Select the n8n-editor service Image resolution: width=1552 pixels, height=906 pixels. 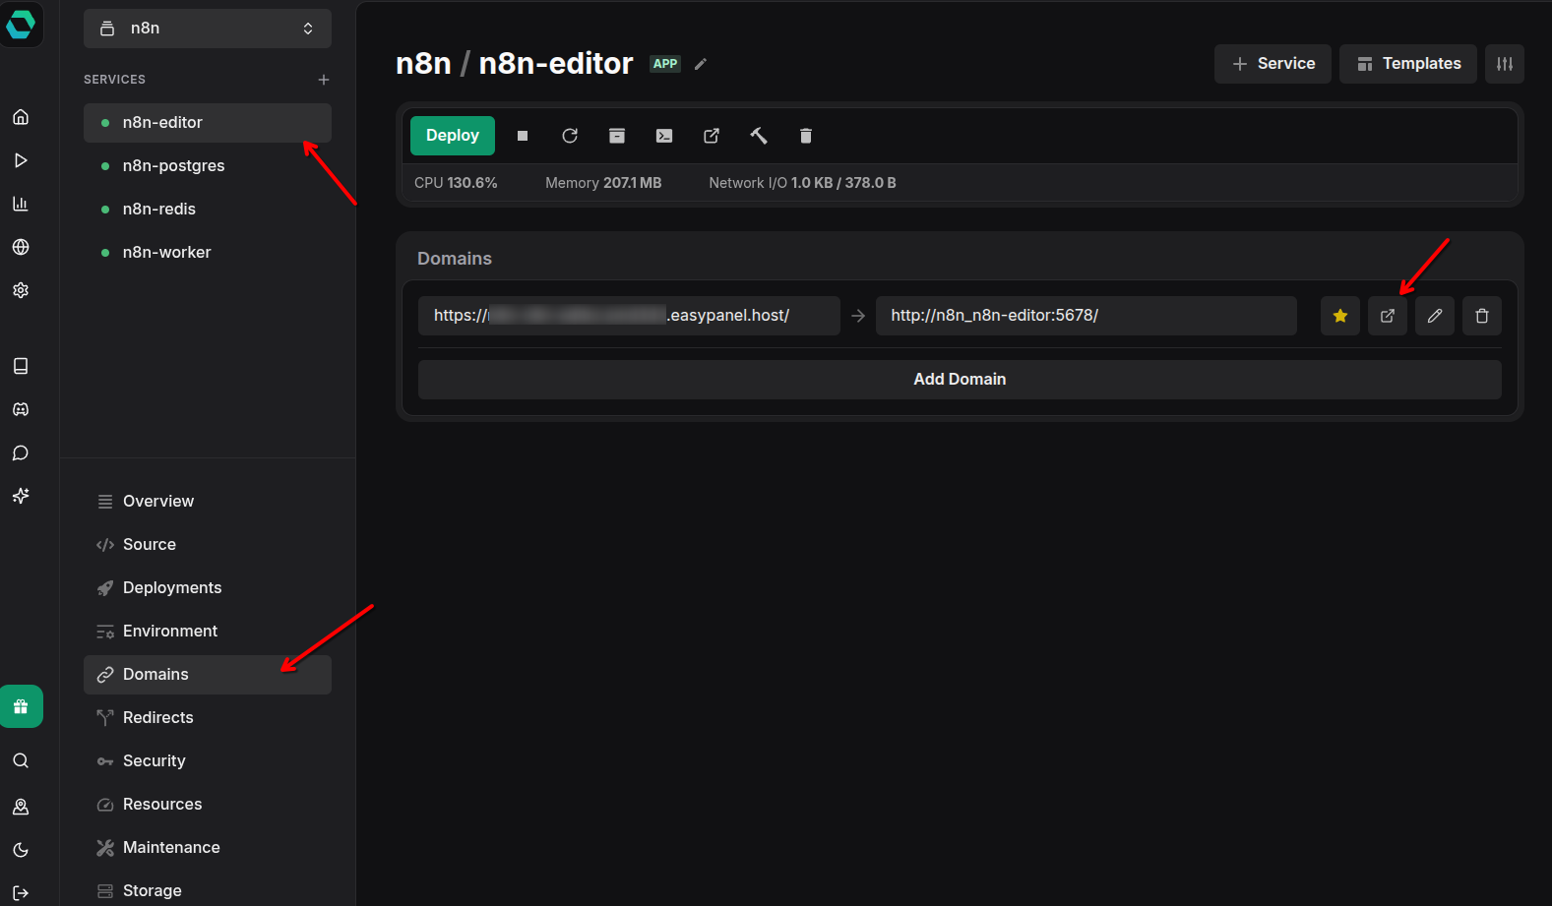tap(208, 123)
